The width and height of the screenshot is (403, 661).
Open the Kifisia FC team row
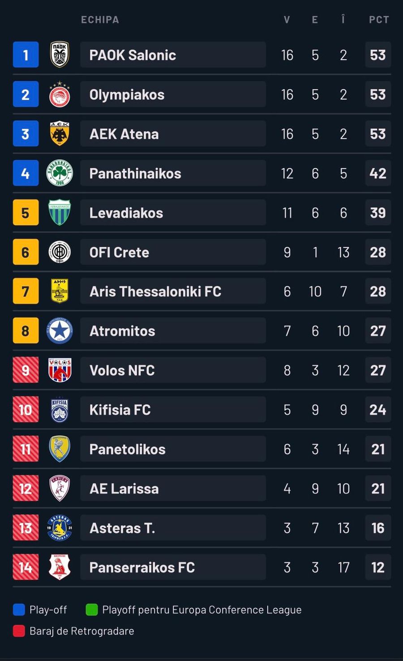pos(173,409)
